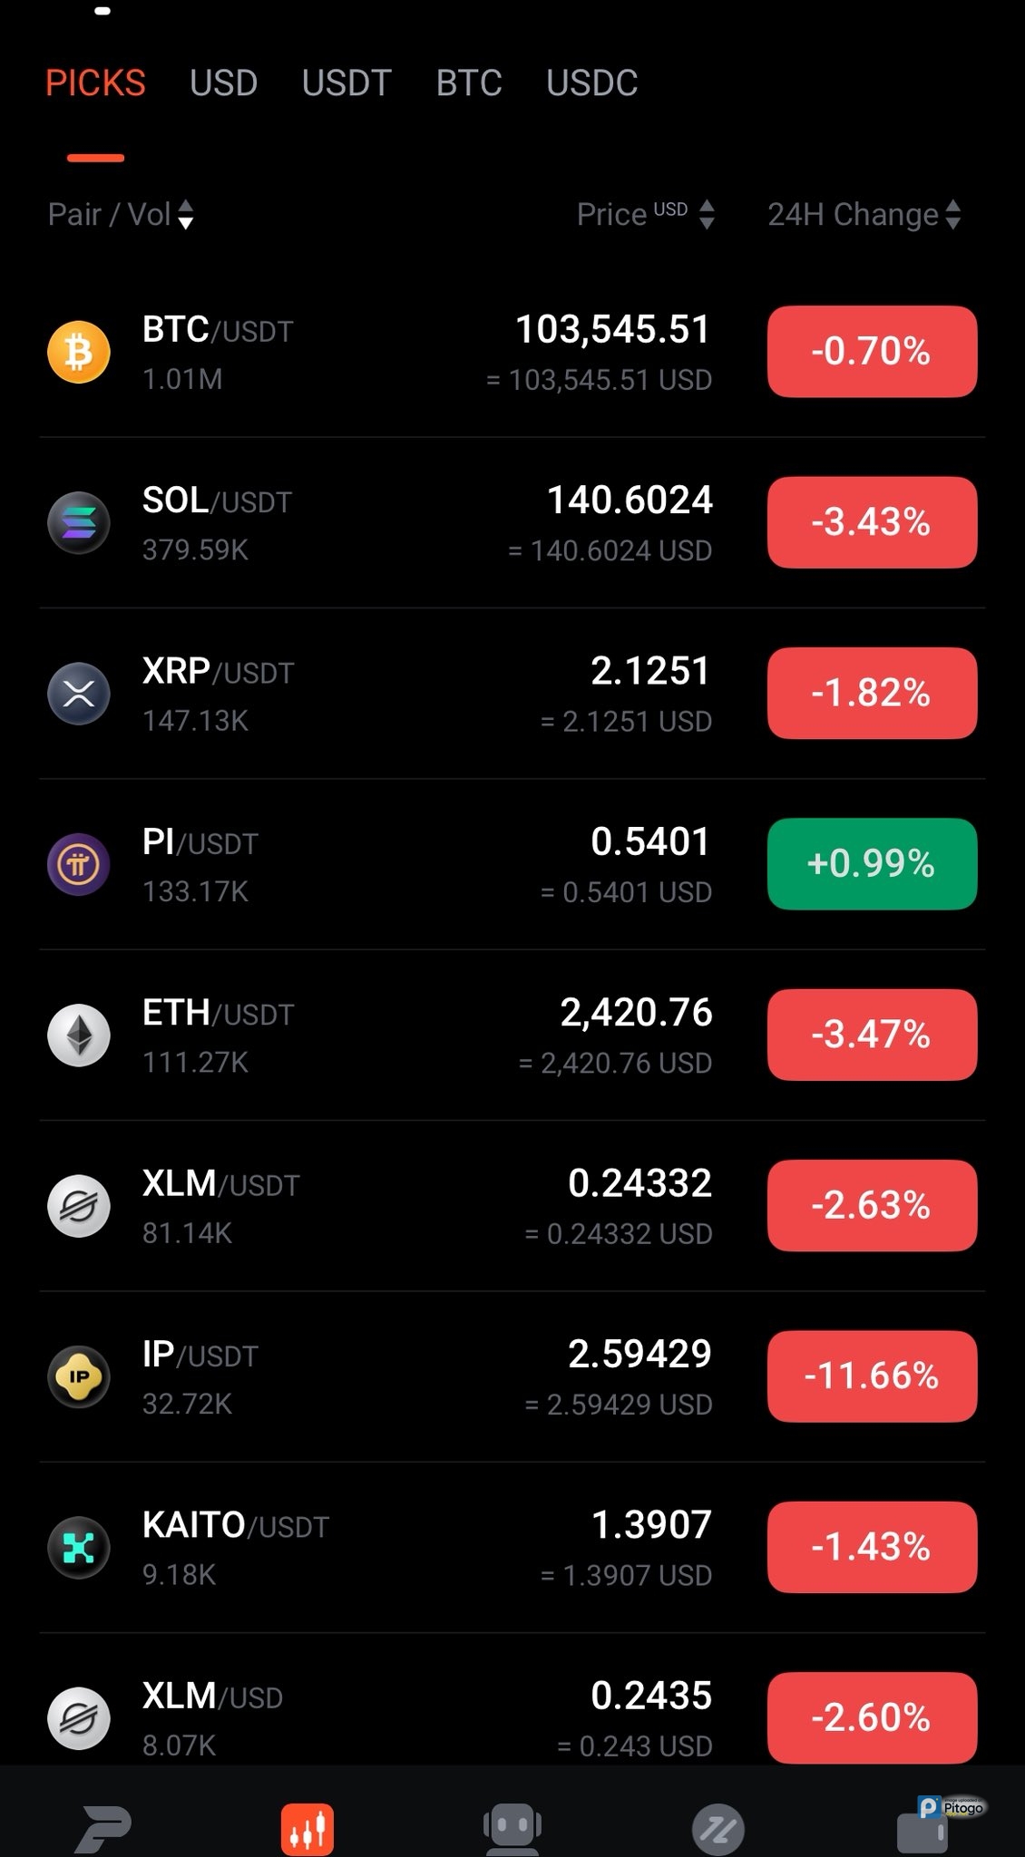Viewport: 1025px width, 1857px height.
Task: Tap the KAITO coin icon
Action: point(79,1547)
